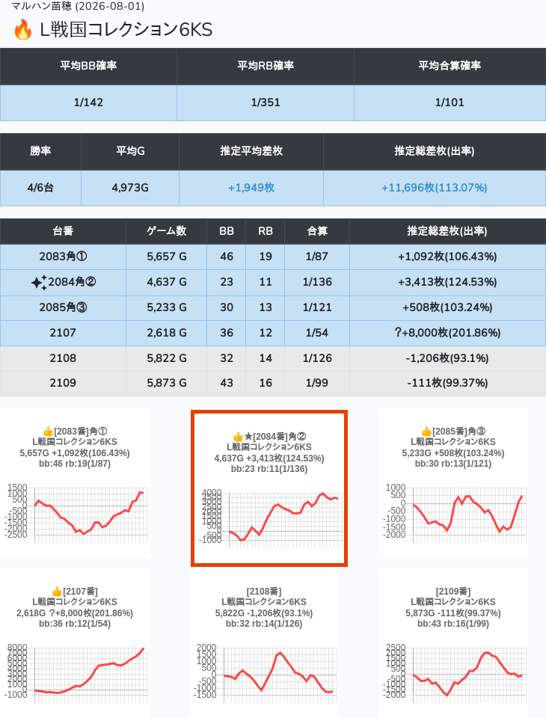Select machine number 2109 cell
Image resolution: width=546 pixels, height=718 pixels.
pos(64,383)
